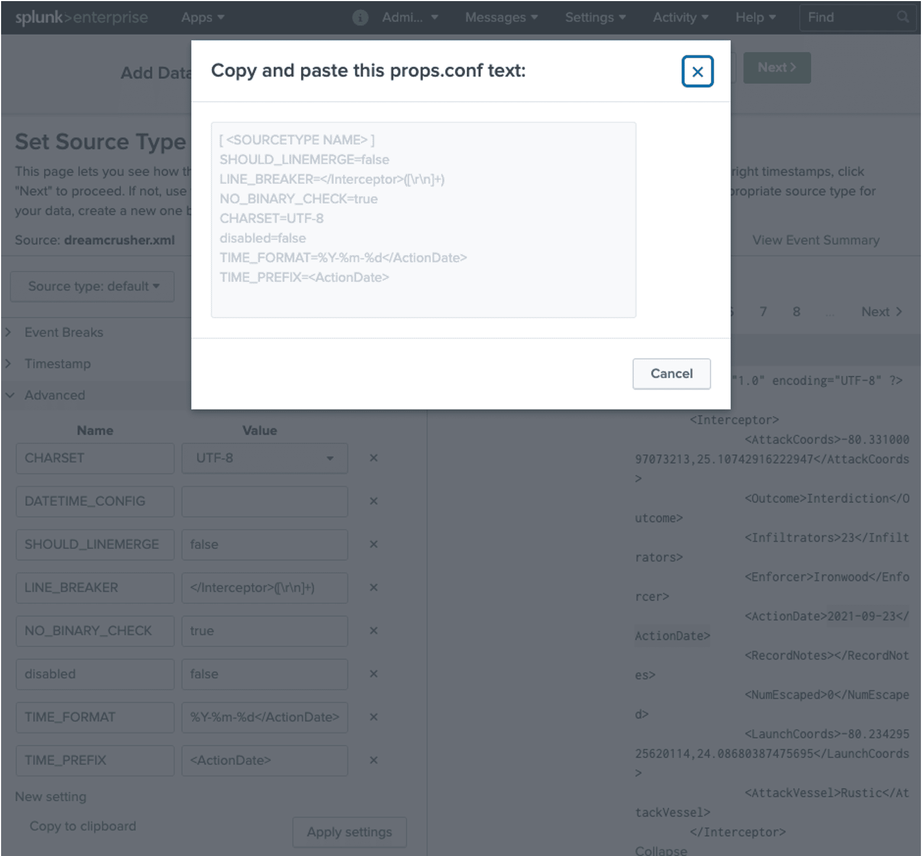Collapse the Advanced section
Image resolution: width=922 pixels, height=856 pixels.
54,395
